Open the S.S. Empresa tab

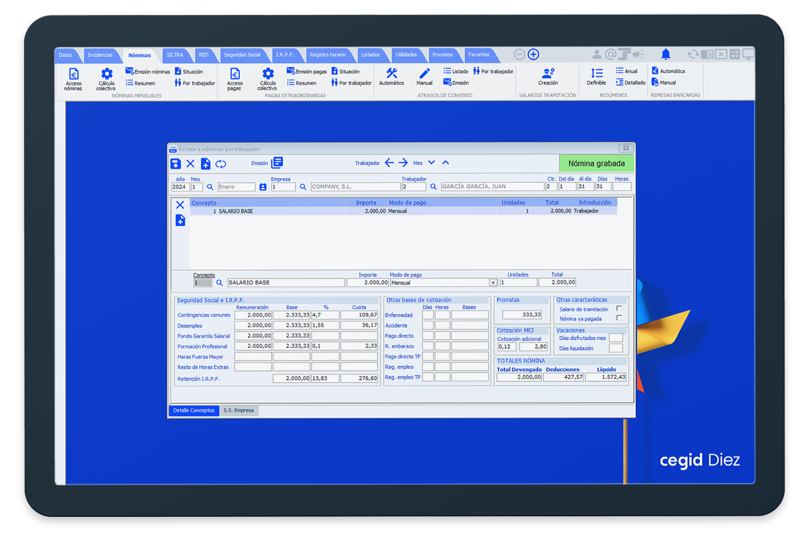pos(239,411)
